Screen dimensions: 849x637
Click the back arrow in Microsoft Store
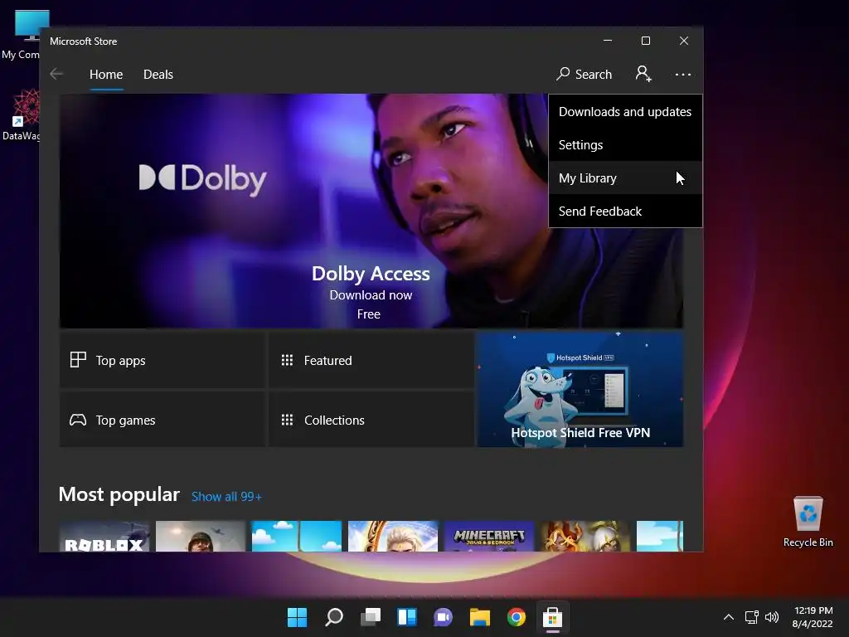click(x=56, y=74)
